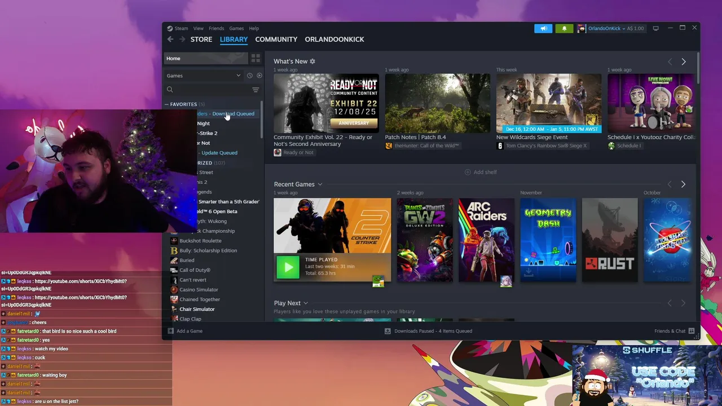722x406 pixels.
Task: Show next Recent Games arrow
Action: coord(683,184)
